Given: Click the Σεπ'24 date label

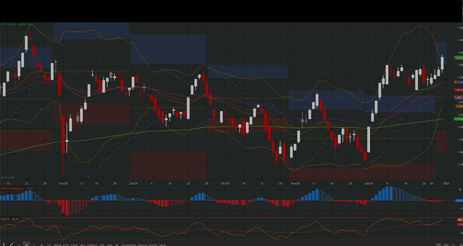Looking at the screenshot, I should [134, 183].
